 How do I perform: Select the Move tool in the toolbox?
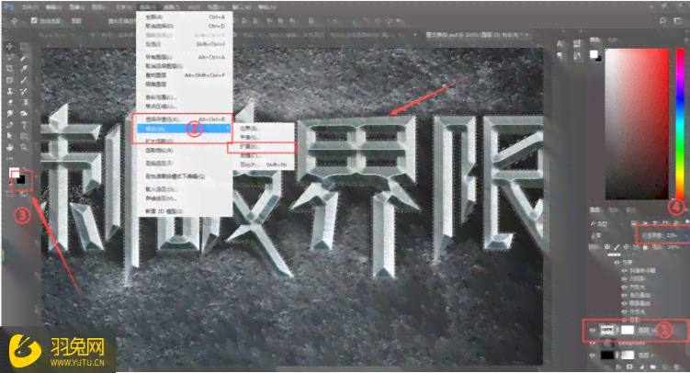click(10, 46)
